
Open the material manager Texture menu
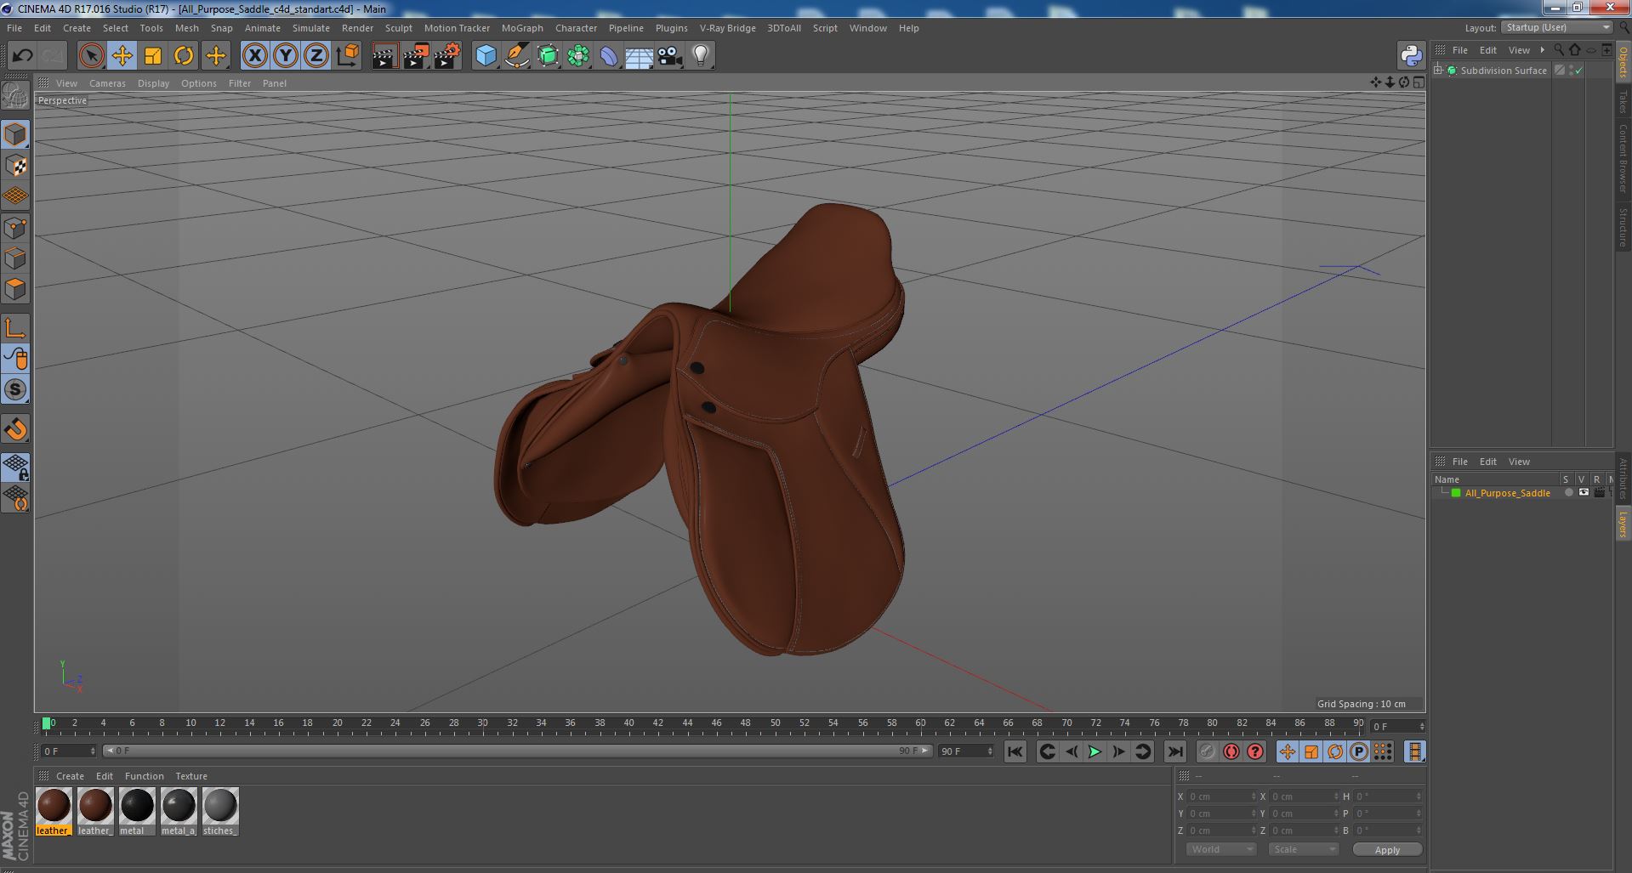[x=191, y=776]
